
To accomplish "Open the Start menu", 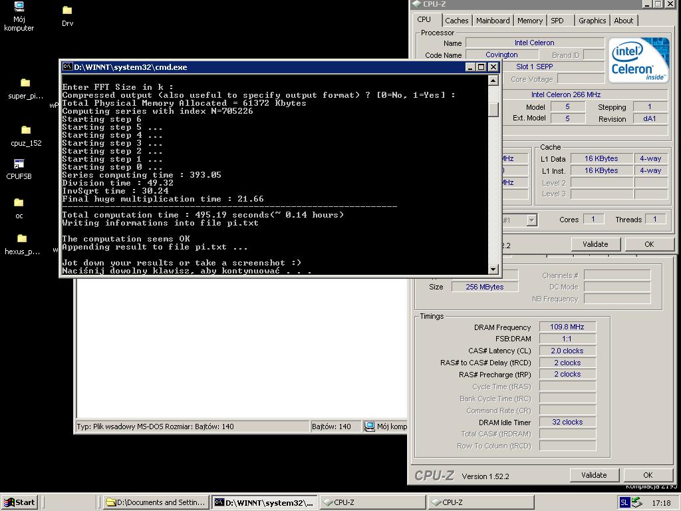I will click(x=19, y=502).
